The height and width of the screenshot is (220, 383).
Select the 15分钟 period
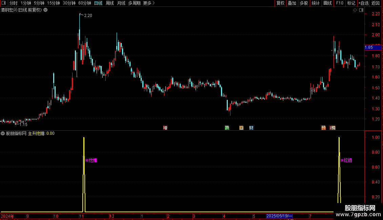[53, 3]
